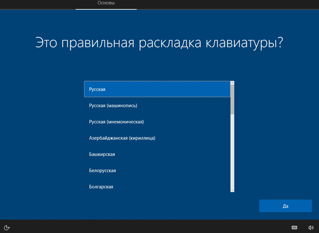
Task: Choose the Белорусская keyboard layout
Action: pyautogui.click(x=157, y=171)
